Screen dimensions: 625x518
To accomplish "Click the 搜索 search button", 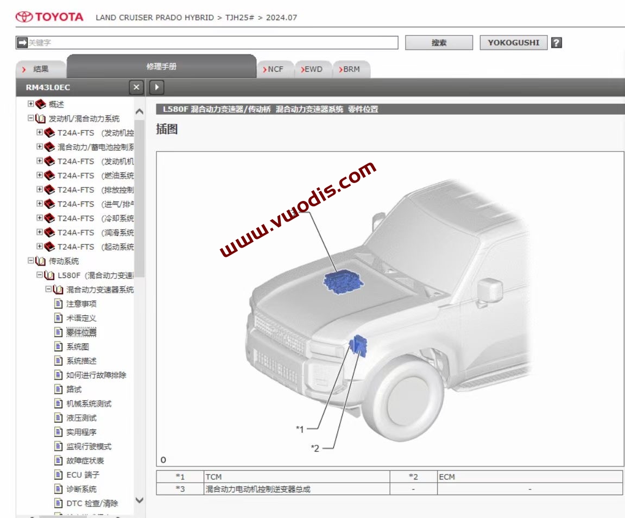I will point(438,42).
